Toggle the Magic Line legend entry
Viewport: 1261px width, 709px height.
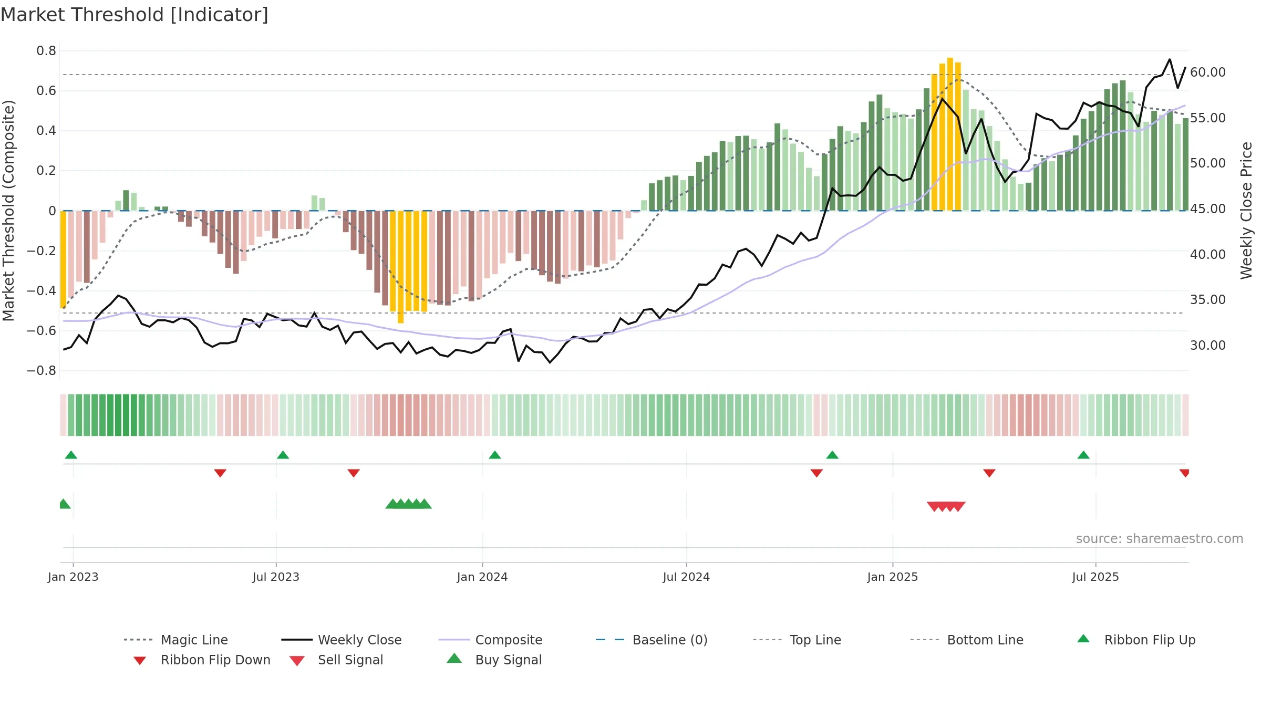point(176,640)
